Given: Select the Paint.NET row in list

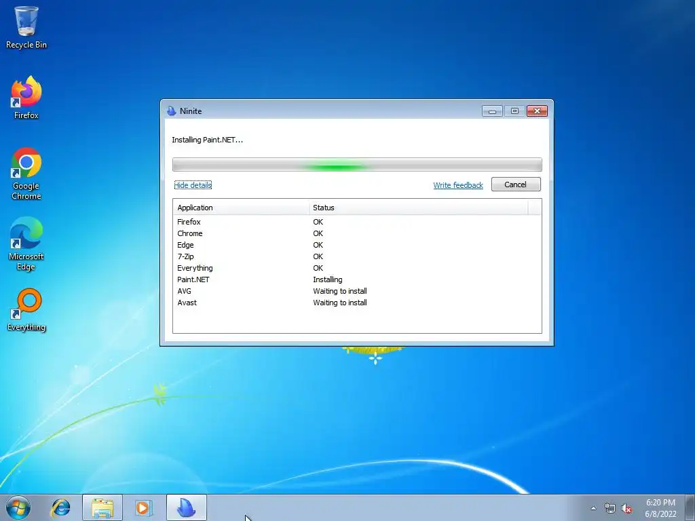Looking at the screenshot, I should 357,279.
